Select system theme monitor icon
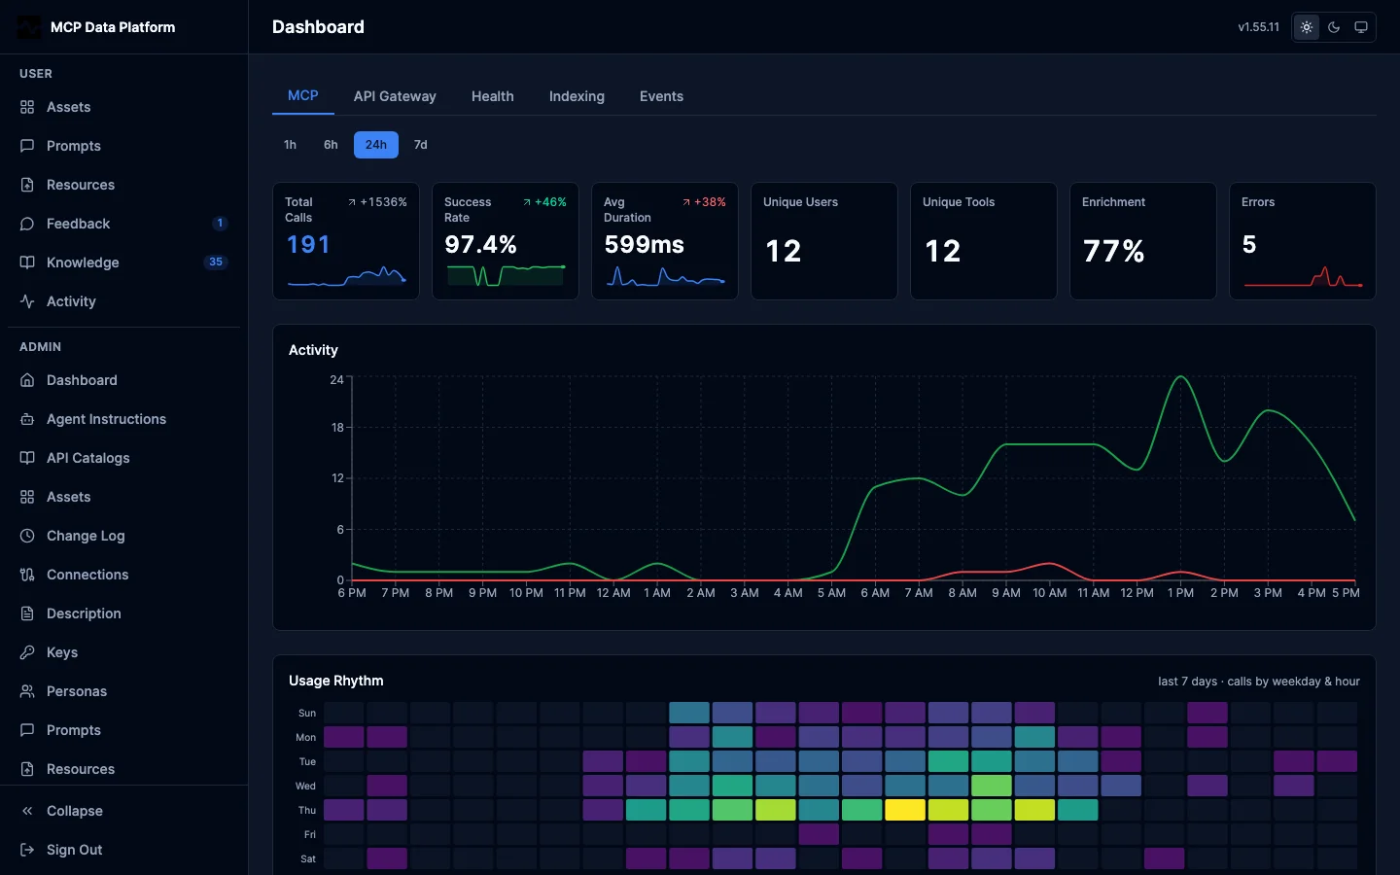 pyautogui.click(x=1361, y=27)
